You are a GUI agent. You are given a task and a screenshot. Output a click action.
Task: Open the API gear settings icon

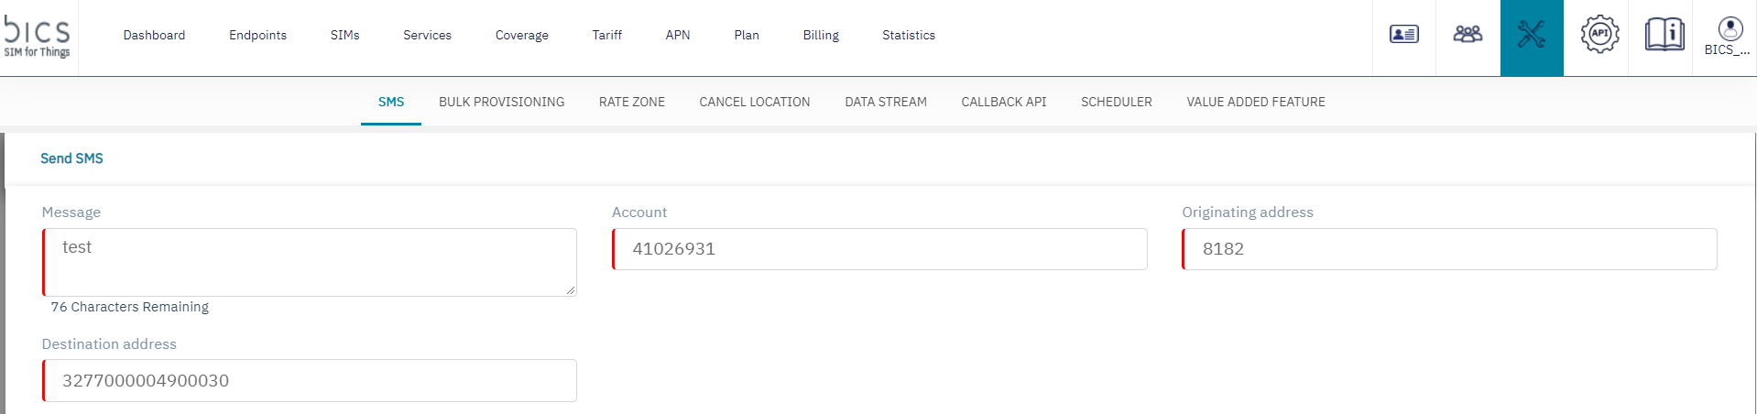(1599, 35)
